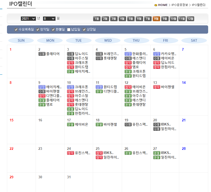Switch to the 7월 month tab
This screenshot has width=211, height=192.
[x=148, y=19]
